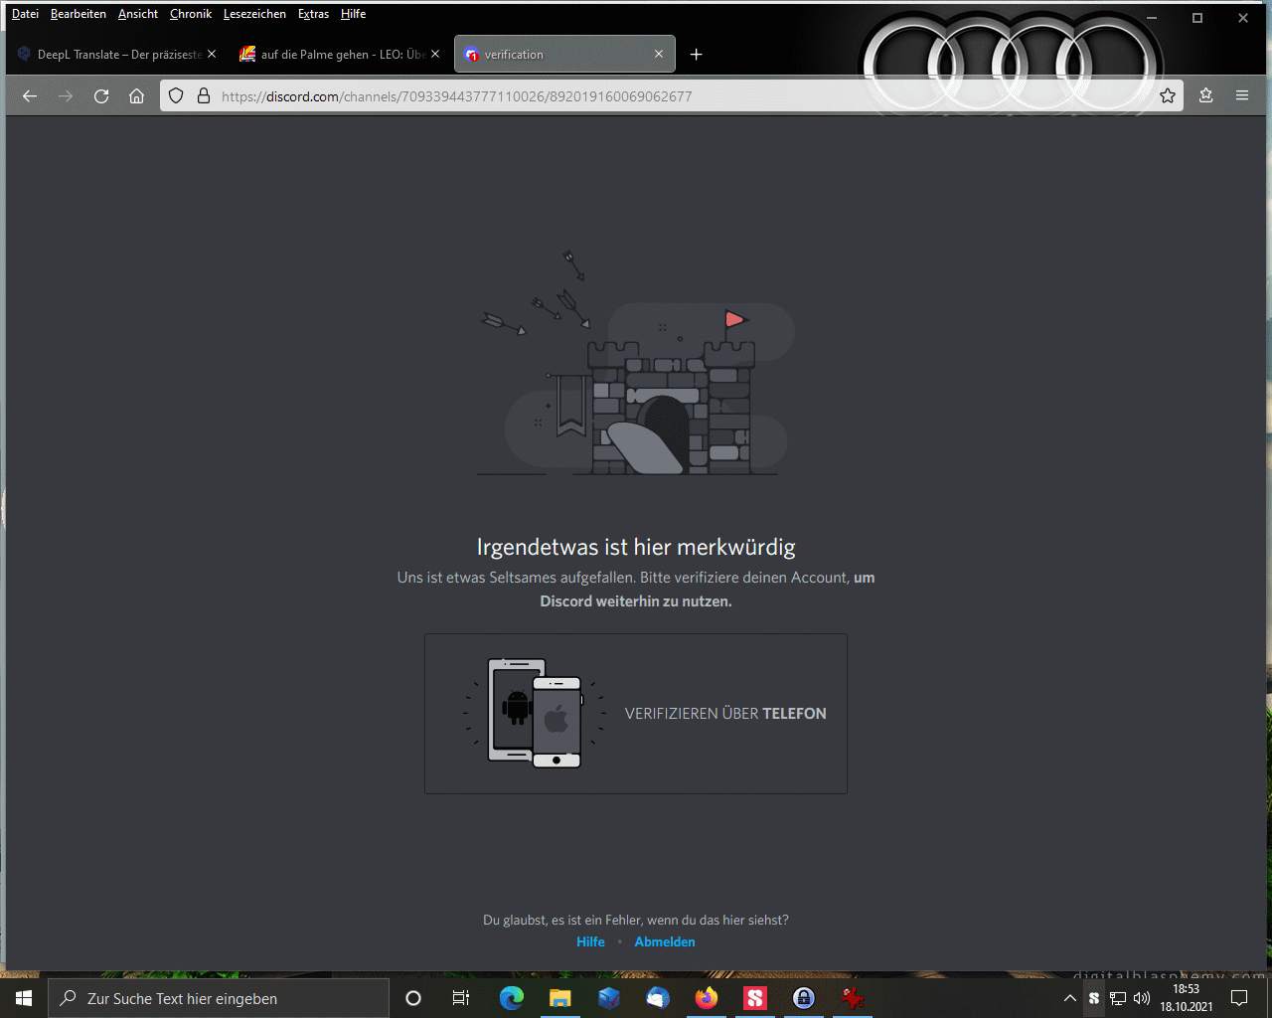Open the volume control tray icon

click(1142, 998)
